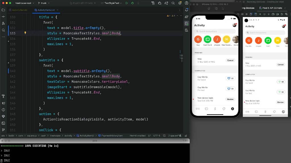
Task: Open the Project tool window folder icon
Action: [3, 10]
